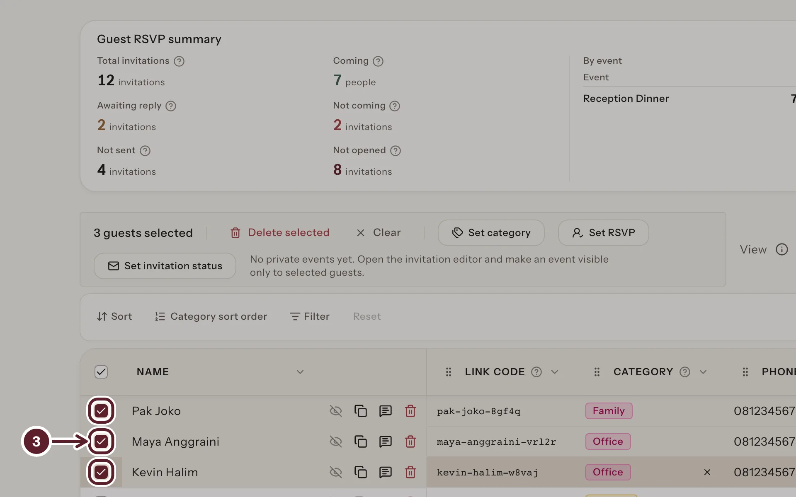Open the LINK CODE column dropdown chevron
Image resolution: width=796 pixels, height=497 pixels.
[x=555, y=372]
